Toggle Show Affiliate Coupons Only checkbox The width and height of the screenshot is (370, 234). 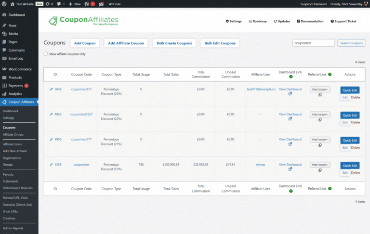tap(46, 54)
